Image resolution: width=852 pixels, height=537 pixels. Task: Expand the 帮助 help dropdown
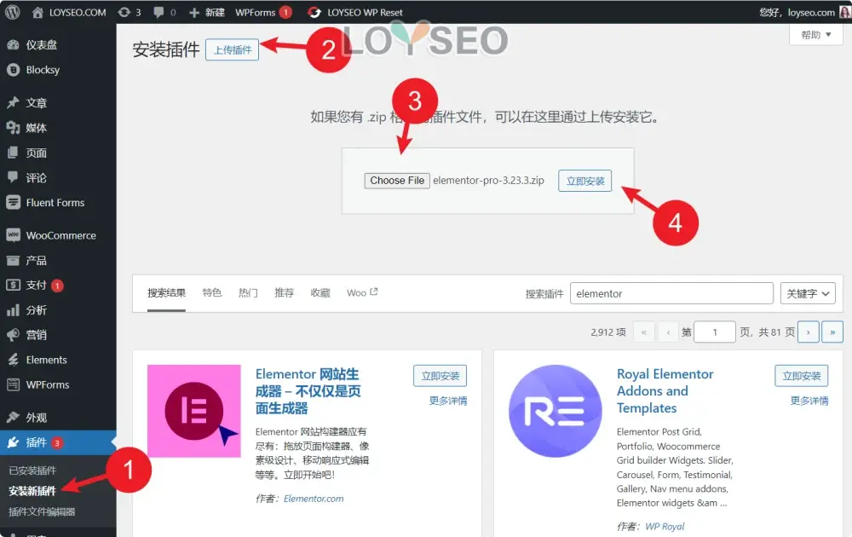(x=815, y=35)
